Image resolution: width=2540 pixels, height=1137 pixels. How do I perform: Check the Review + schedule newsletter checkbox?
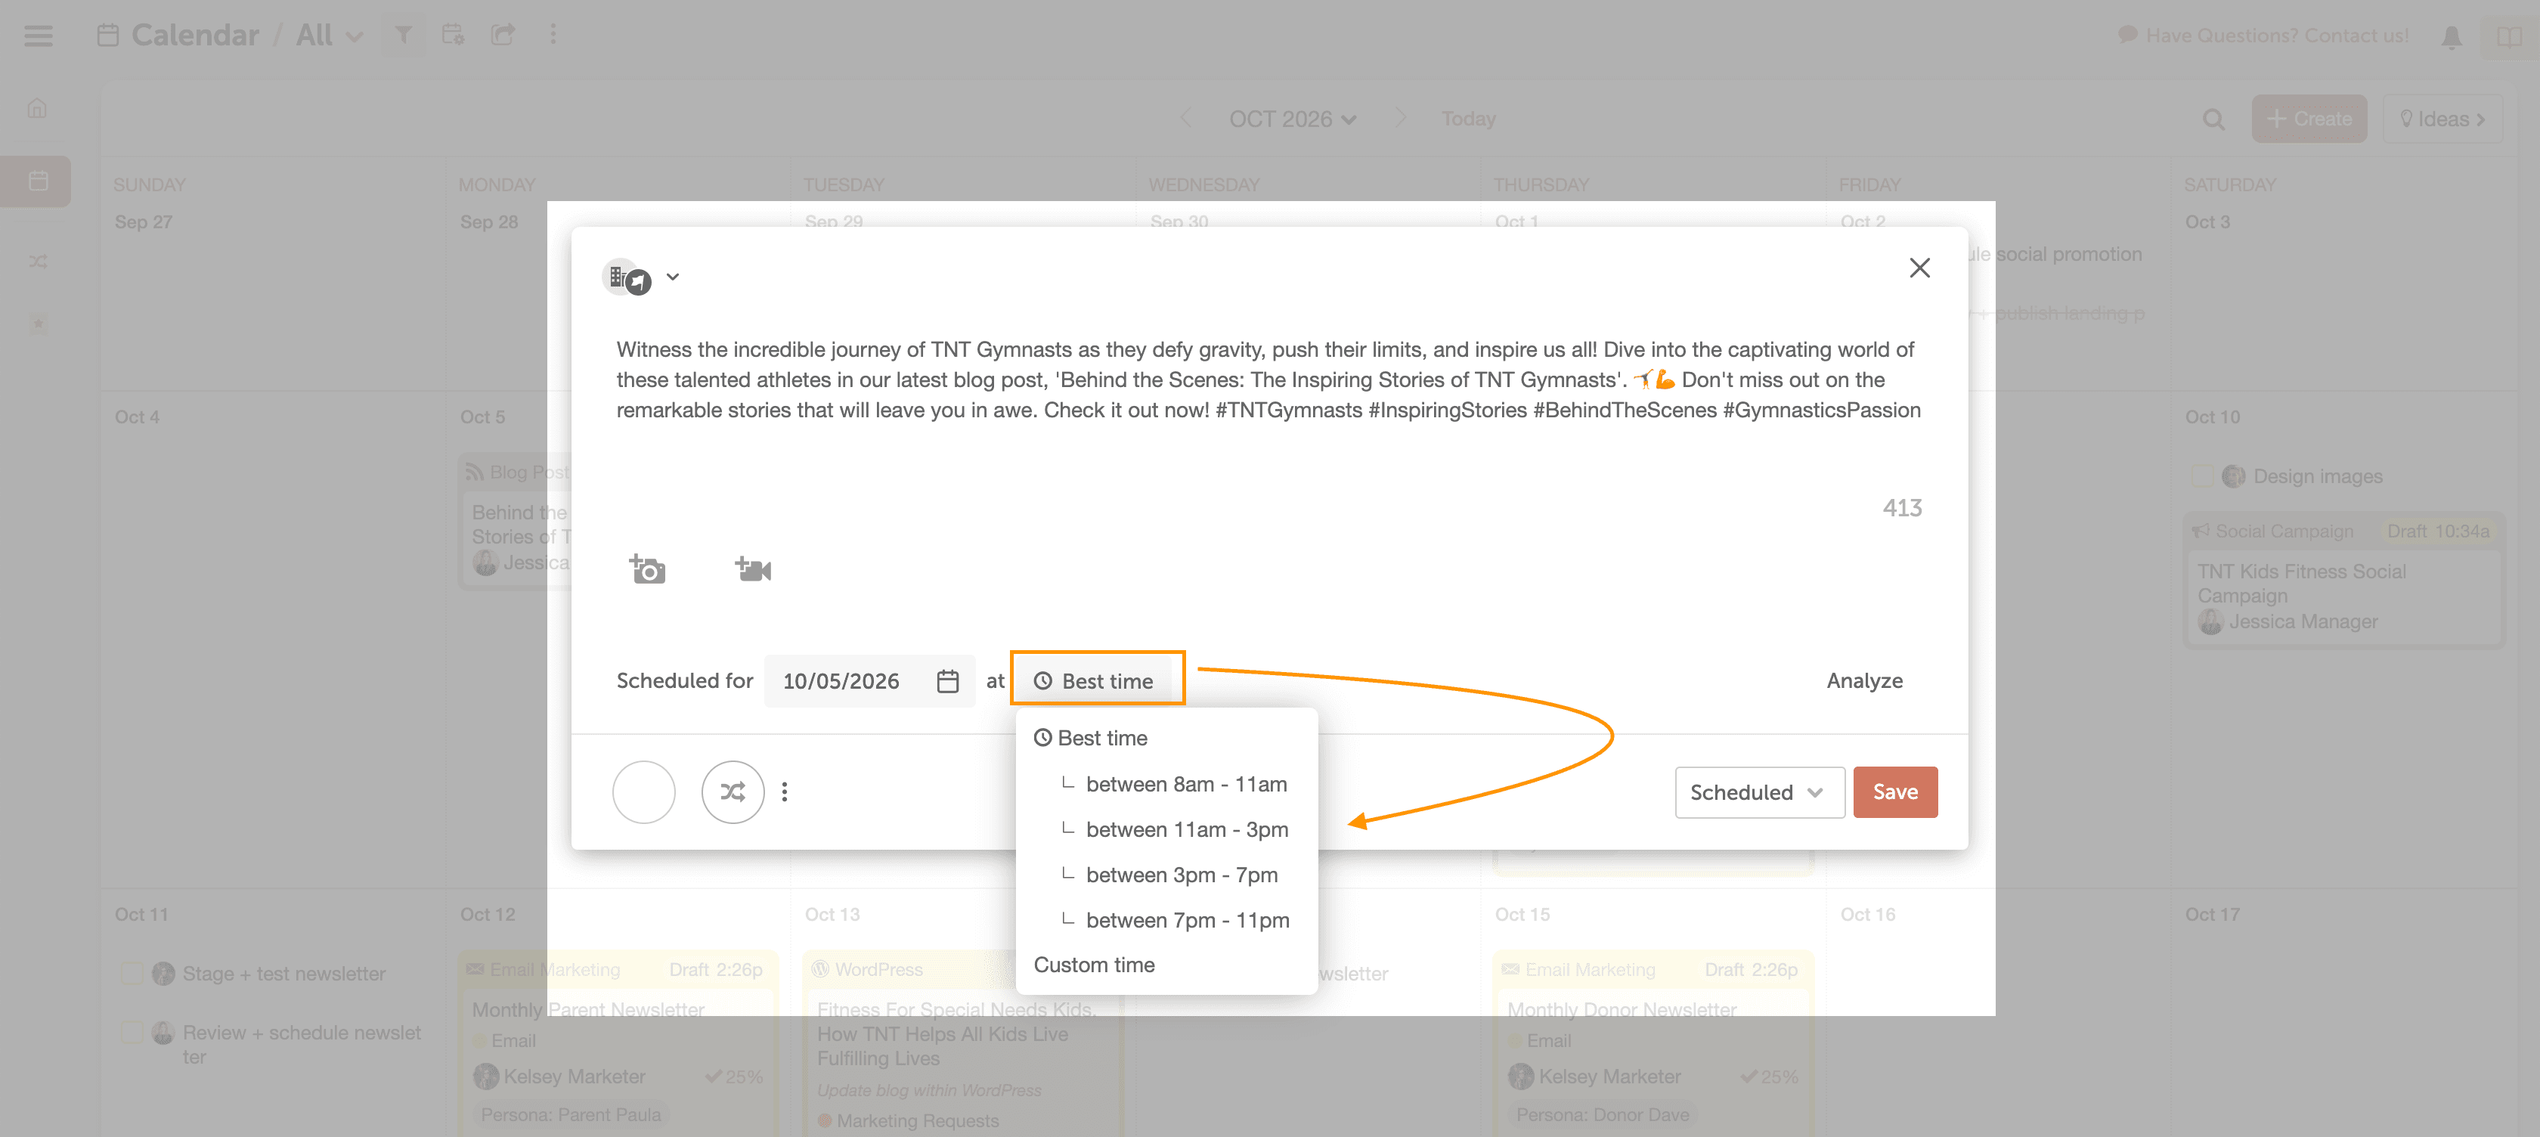(131, 1033)
